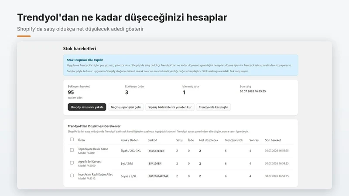
Task: Click the Ürün column header
Action: click(82, 140)
